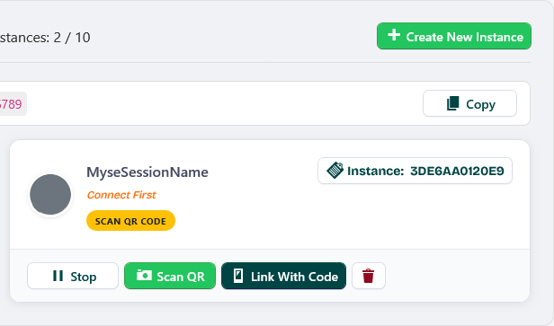Select the gray profile avatar circle
This screenshot has height=326, width=554.
pyautogui.click(x=50, y=194)
